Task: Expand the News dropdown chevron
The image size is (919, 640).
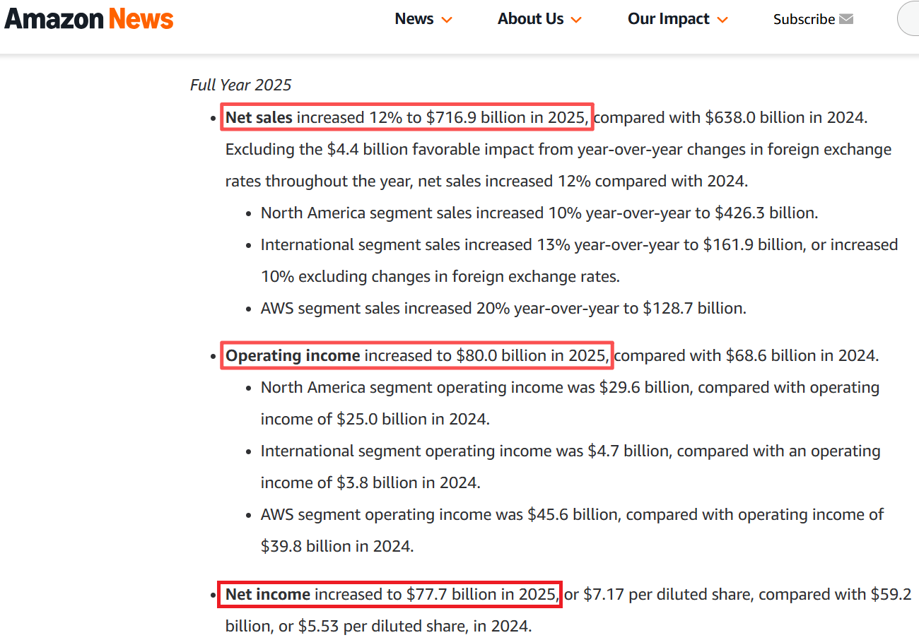Action: click(447, 20)
